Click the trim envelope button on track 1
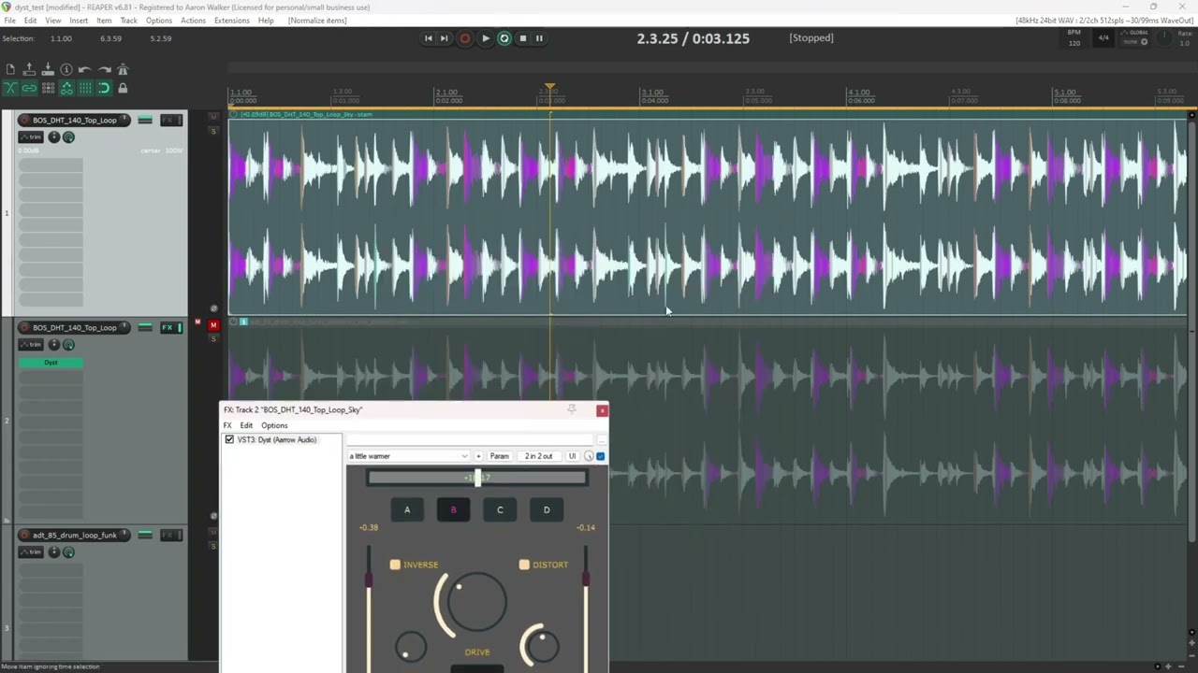The height and width of the screenshot is (673, 1198). 31,137
